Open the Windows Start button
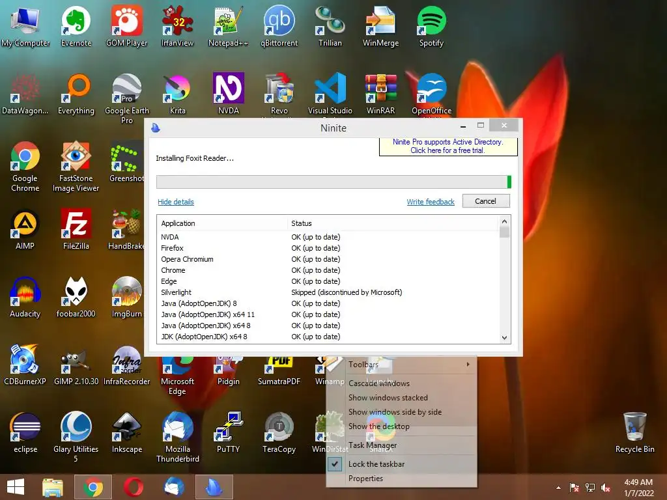667x500 pixels. [16, 487]
